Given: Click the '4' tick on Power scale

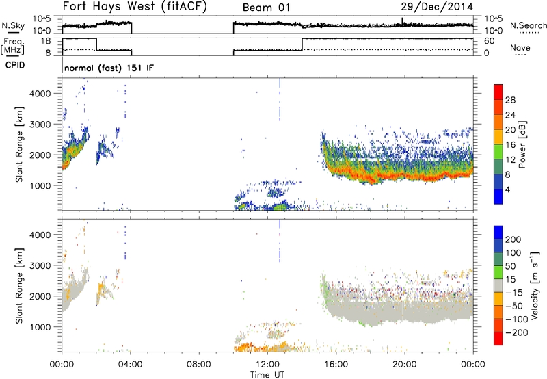Looking at the screenshot, I should 507,189.
